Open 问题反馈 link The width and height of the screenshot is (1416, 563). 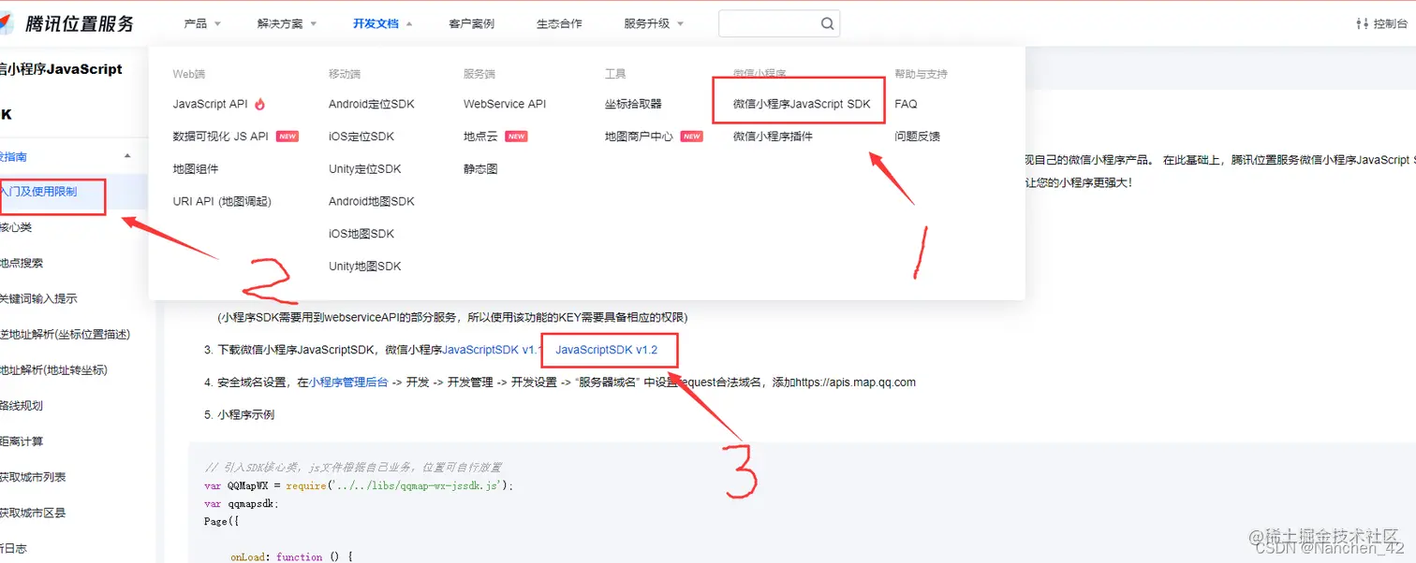(x=918, y=137)
